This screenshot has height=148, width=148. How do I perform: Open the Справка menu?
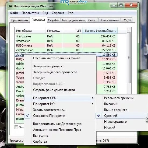tap(58, 13)
